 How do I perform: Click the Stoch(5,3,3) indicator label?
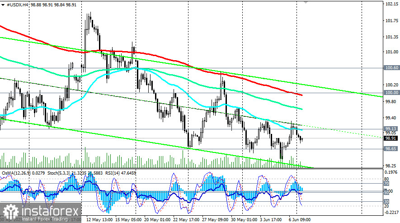(x=75, y=173)
